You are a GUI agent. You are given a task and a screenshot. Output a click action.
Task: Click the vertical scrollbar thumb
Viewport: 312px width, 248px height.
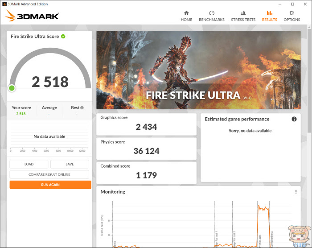(x=309, y=81)
